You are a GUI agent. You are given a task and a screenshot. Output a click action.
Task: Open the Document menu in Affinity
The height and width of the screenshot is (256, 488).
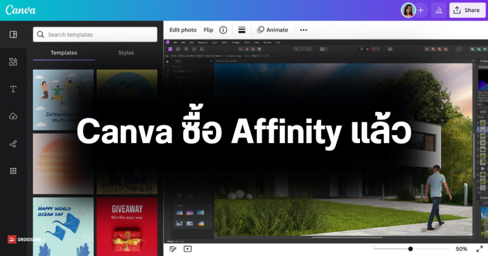tap(203, 42)
